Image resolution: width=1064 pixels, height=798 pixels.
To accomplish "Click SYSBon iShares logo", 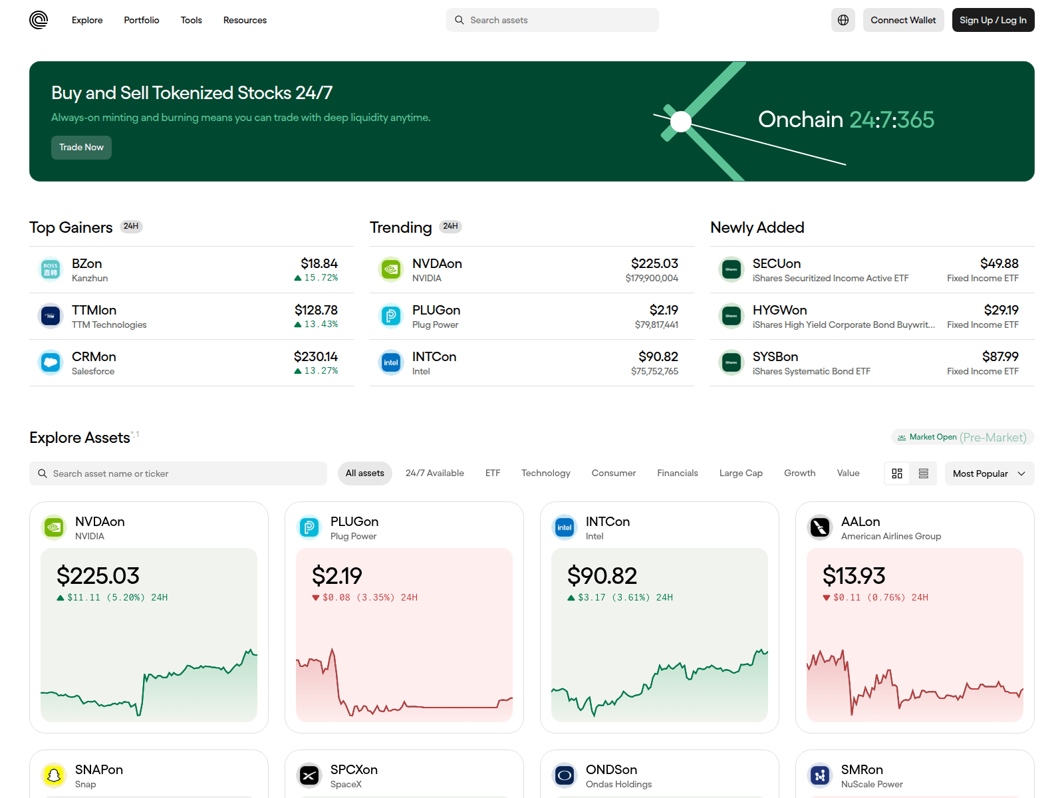I will pyautogui.click(x=731, y=363).
